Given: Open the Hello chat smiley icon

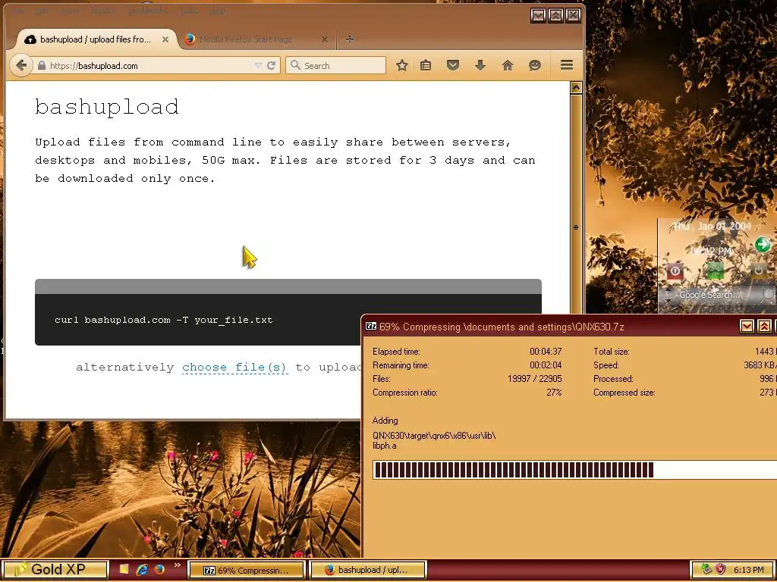Looking at the screenshot, I should click(x=535, y=65).
